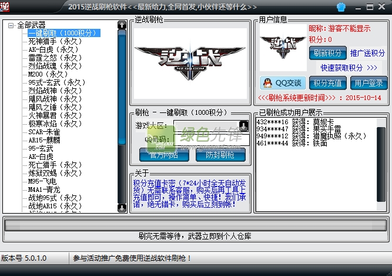392x276 pixels.
Task: Click the 积分充值 button
Action: [x=327, y=83]
